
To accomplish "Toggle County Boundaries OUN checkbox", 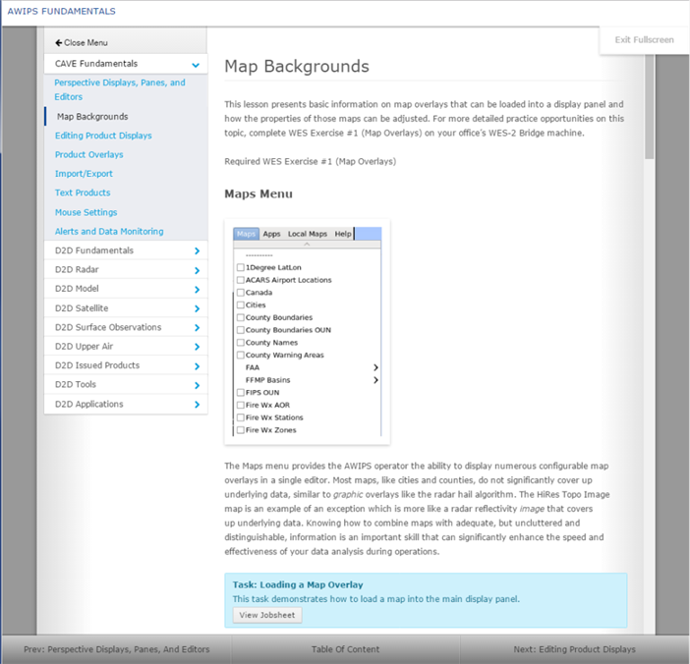I will coord(240,330).
